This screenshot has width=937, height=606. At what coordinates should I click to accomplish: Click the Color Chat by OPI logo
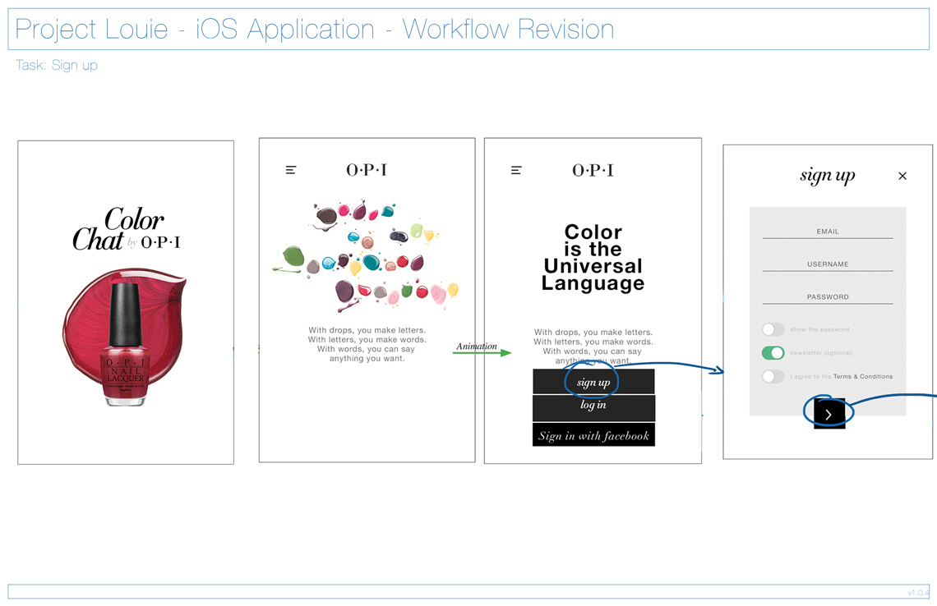(x=127, y=230)
